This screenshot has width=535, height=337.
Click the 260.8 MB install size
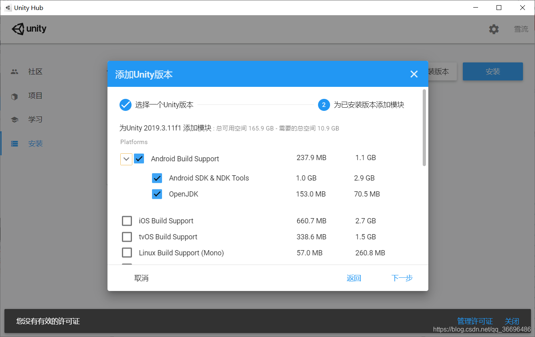pyautogui.click(x=370, y=253)
